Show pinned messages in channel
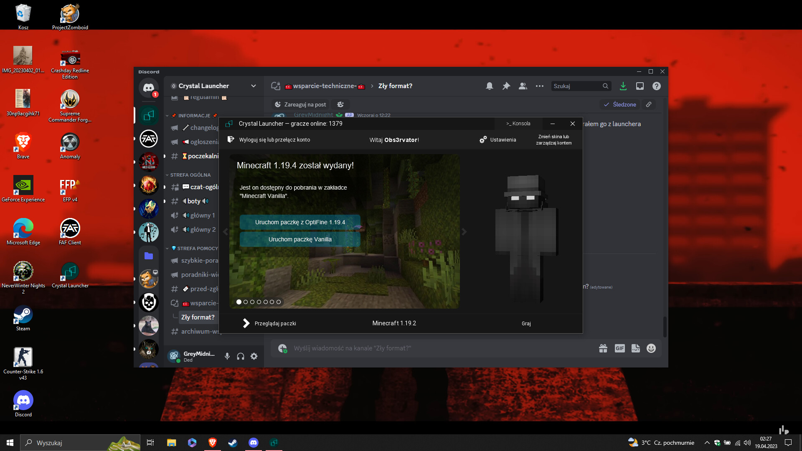Viewport: 802px width, 451px height. 506,86
